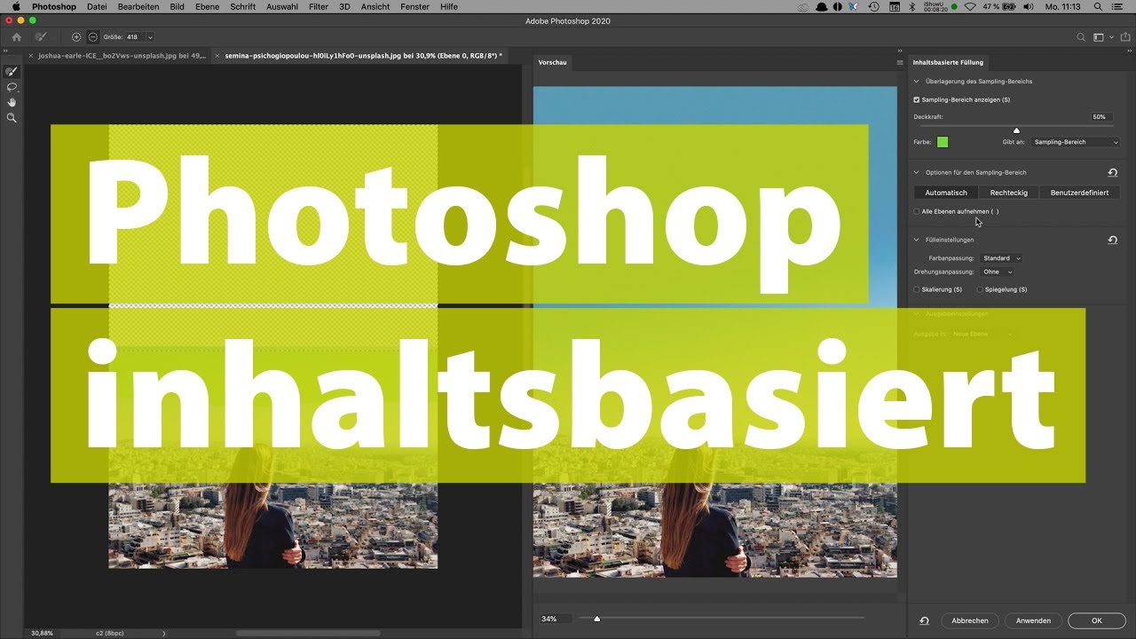Open the Drehungsanpassung dropdown
Screen dimensions: 1136x639
pyautogui.click(x=998, y=272)
